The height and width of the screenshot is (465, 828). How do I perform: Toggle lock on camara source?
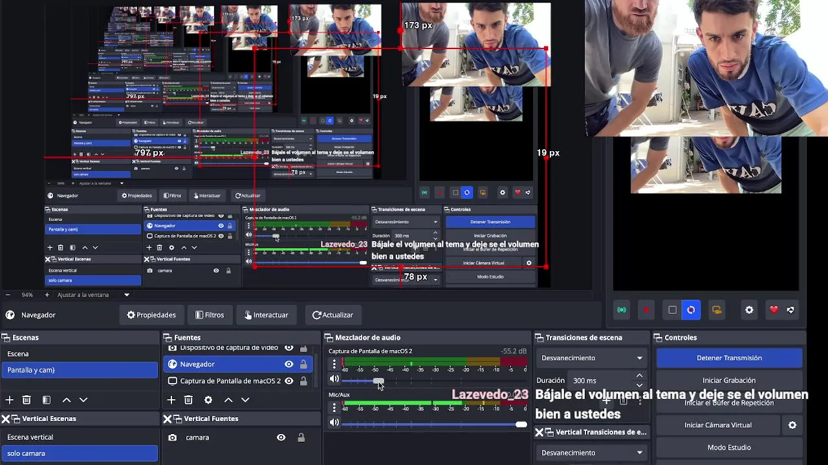pos(301,437)
